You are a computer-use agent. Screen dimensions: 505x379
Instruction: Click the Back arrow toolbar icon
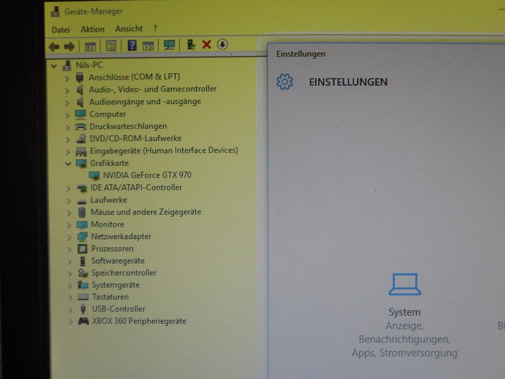(54, 47)
